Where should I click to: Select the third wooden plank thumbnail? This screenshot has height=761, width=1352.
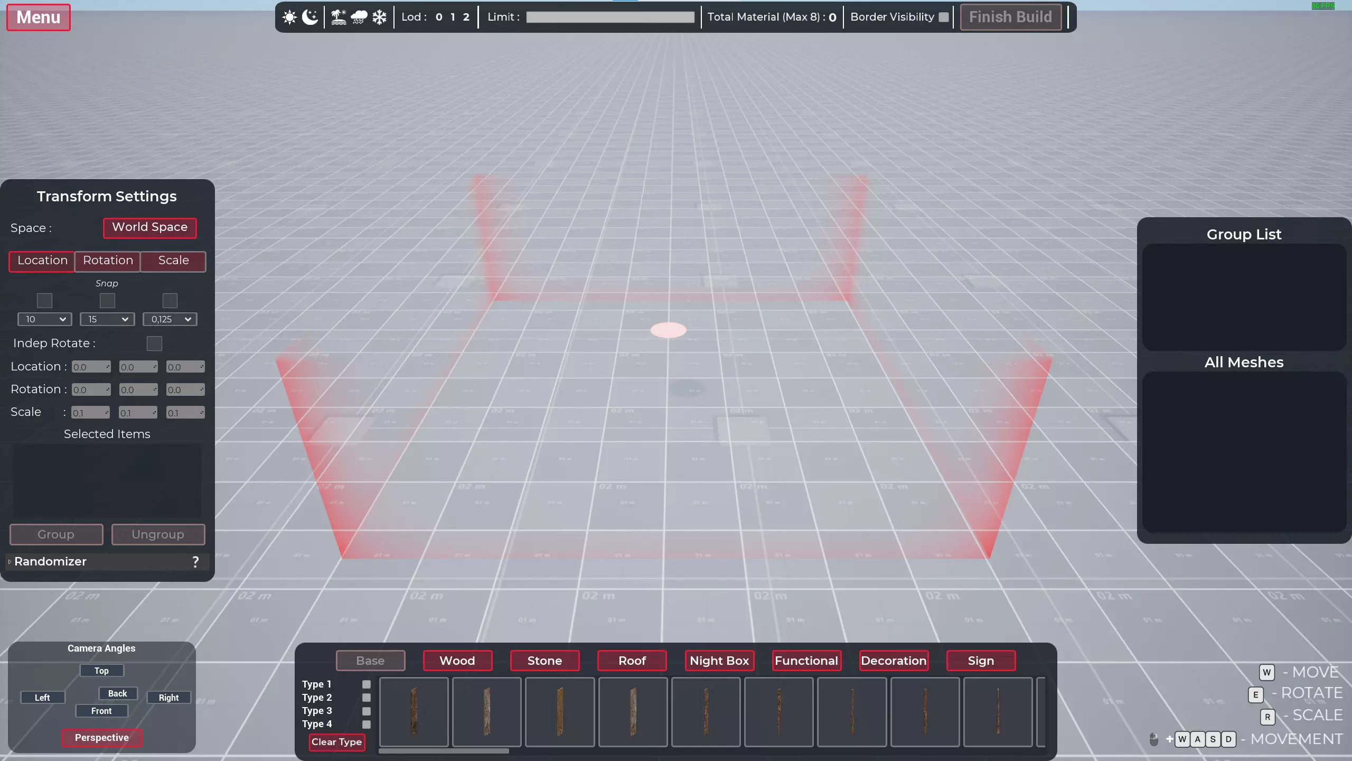click(x=560, y=711)
